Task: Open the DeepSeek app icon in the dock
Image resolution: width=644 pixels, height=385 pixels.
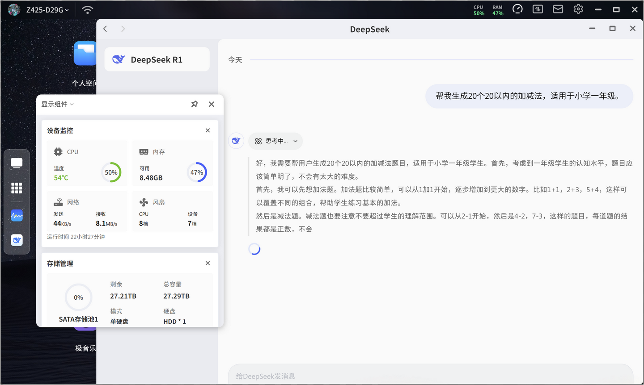Action: tap(17, 240)
